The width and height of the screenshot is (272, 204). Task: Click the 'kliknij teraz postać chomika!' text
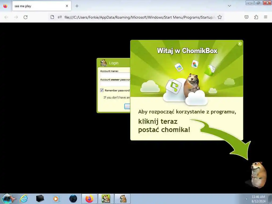click(x=164, y=125)
